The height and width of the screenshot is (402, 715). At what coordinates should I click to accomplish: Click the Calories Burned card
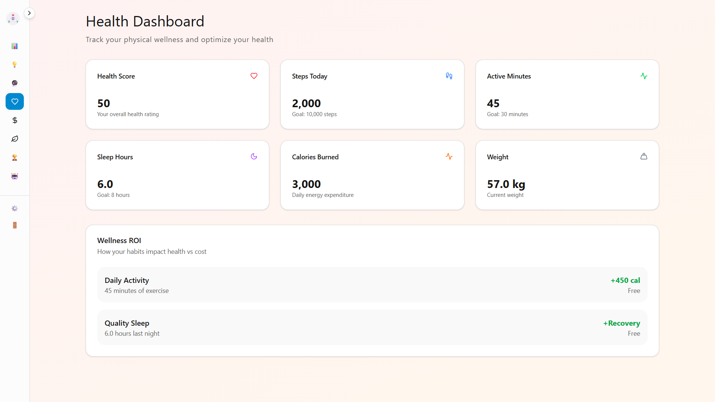point(372,175)
